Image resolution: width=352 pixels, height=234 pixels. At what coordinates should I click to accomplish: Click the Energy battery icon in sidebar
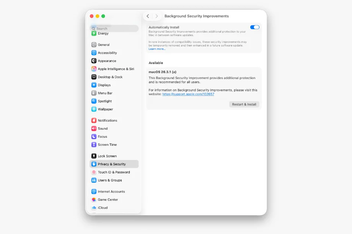(94, 33)
